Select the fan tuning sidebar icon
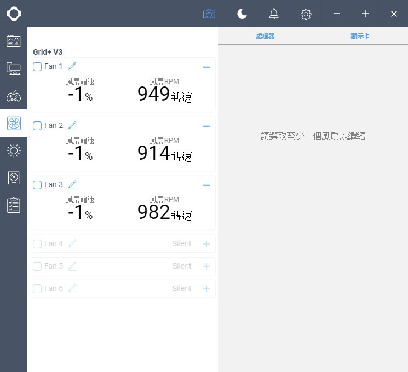408x372 pixels. [x=14, y=123]
